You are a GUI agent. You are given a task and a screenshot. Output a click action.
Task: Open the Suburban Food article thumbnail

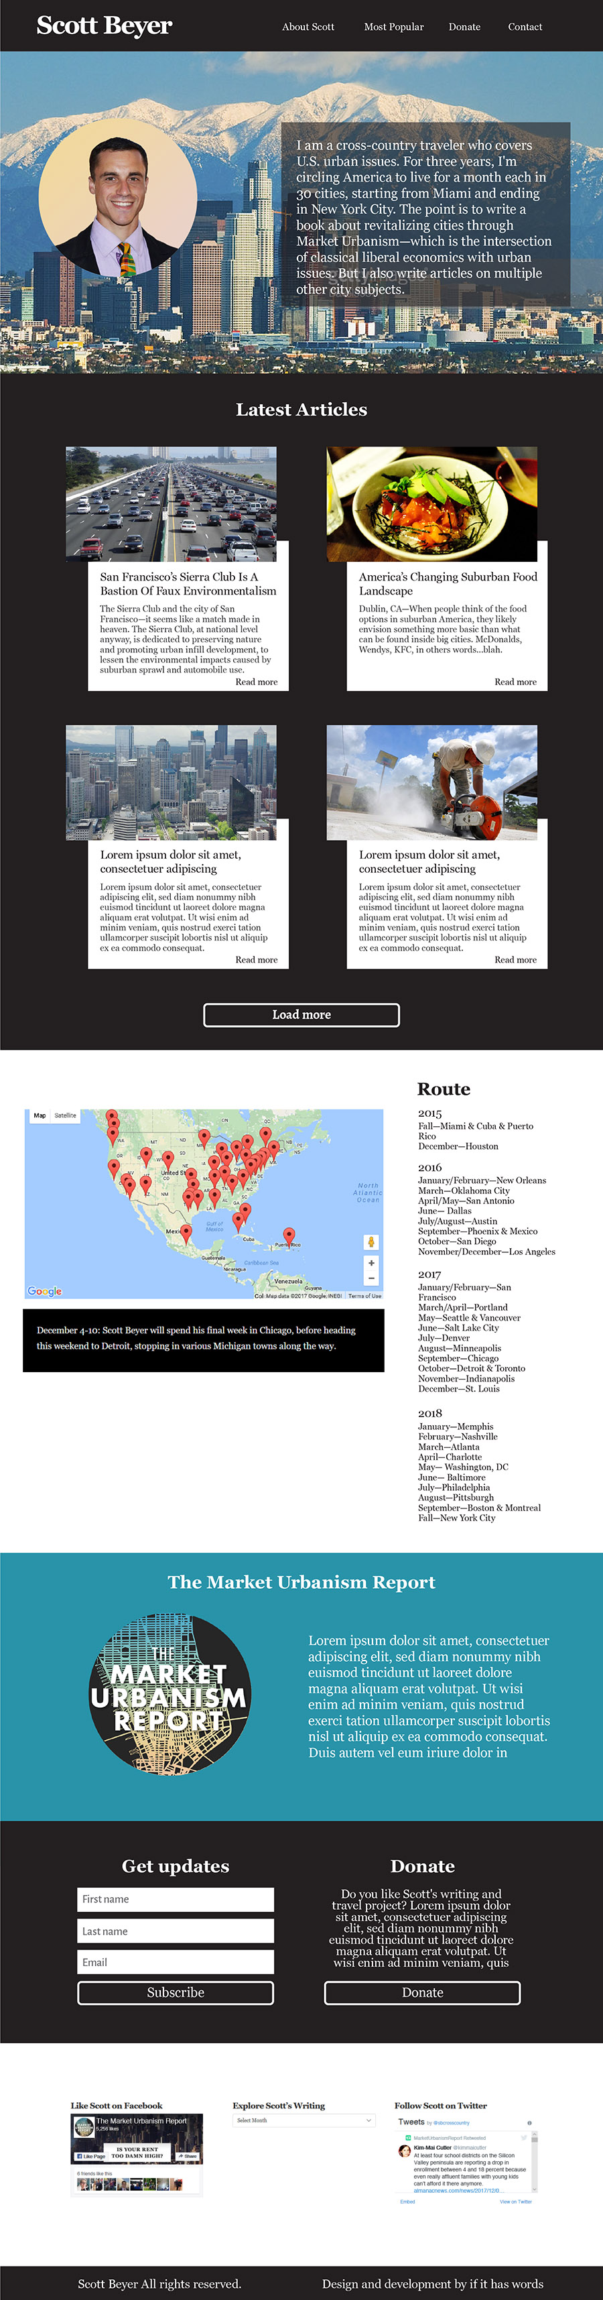click(x=431, y=503)
